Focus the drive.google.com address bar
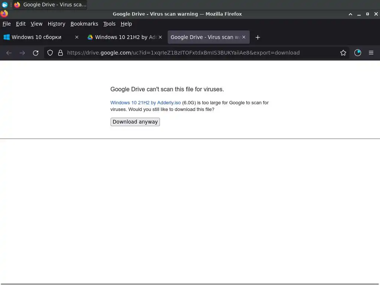This screenshot has height=285, width=380. point(196,53)
